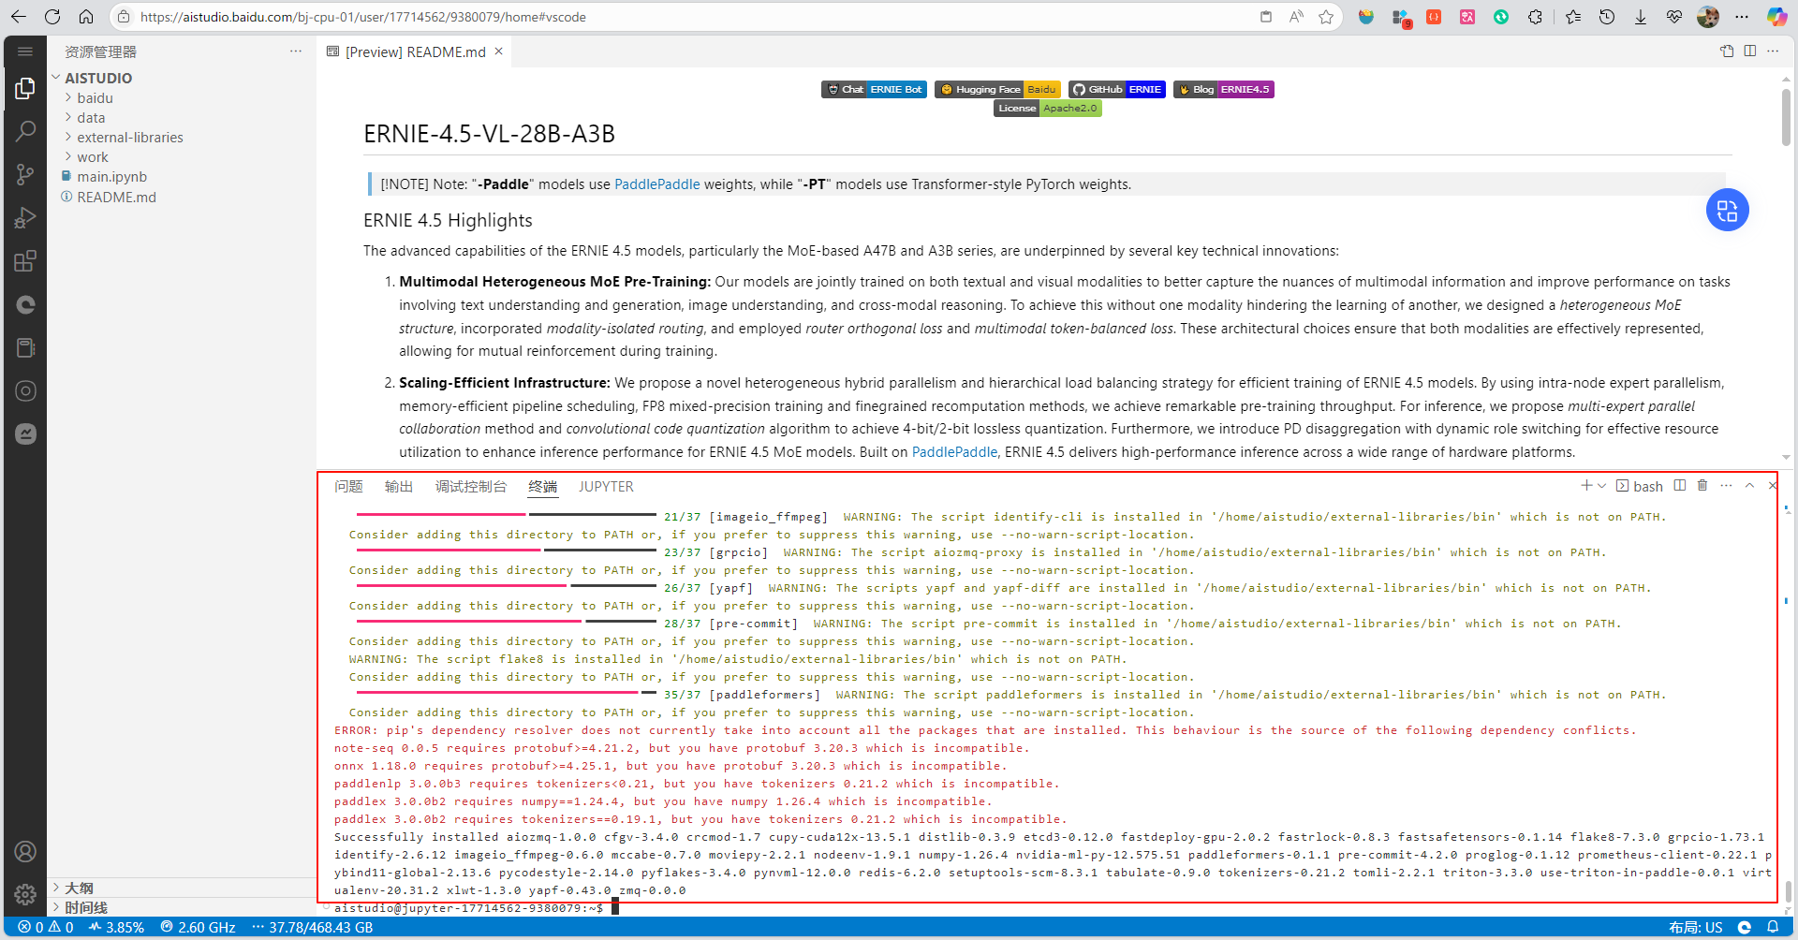Click the Blog ERNIE4.5 badge
1798x940 pixels.
(x=1224, y=89)
